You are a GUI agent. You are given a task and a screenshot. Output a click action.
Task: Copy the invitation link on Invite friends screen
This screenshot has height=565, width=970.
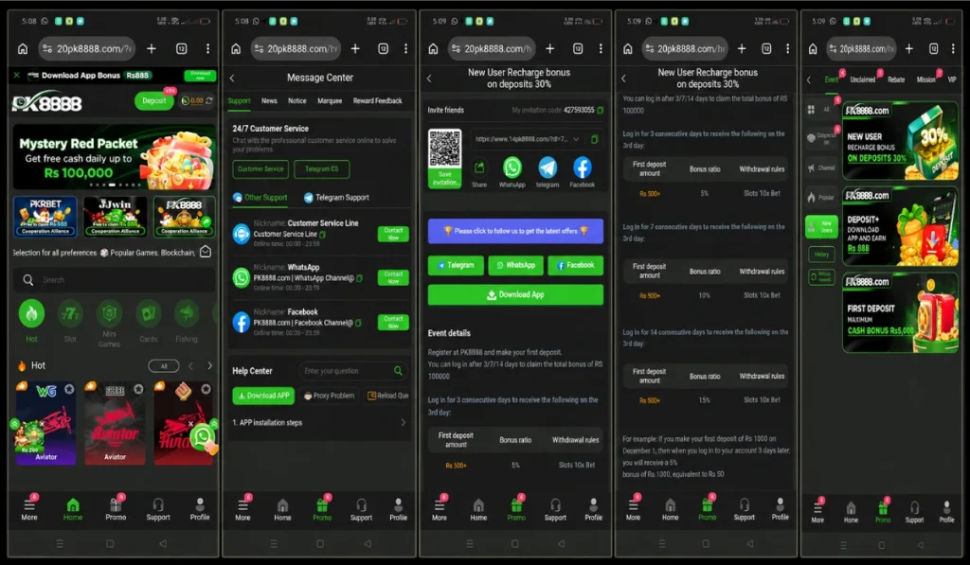[595, 139]
